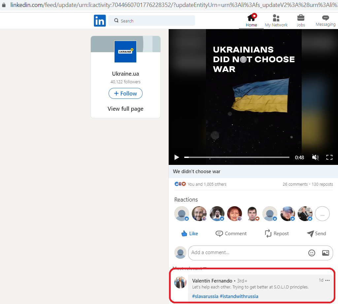The height and width of the screenshot is (304, 338).
Task: Open the emoji picker in comment box
Action: click(x=312, y=253)
